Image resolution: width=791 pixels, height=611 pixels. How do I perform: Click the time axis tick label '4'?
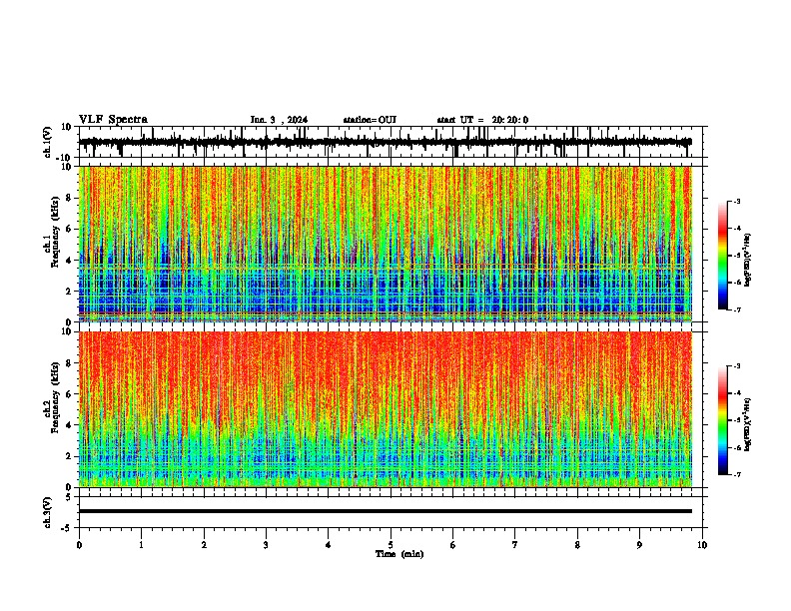(x=329, y=545)
